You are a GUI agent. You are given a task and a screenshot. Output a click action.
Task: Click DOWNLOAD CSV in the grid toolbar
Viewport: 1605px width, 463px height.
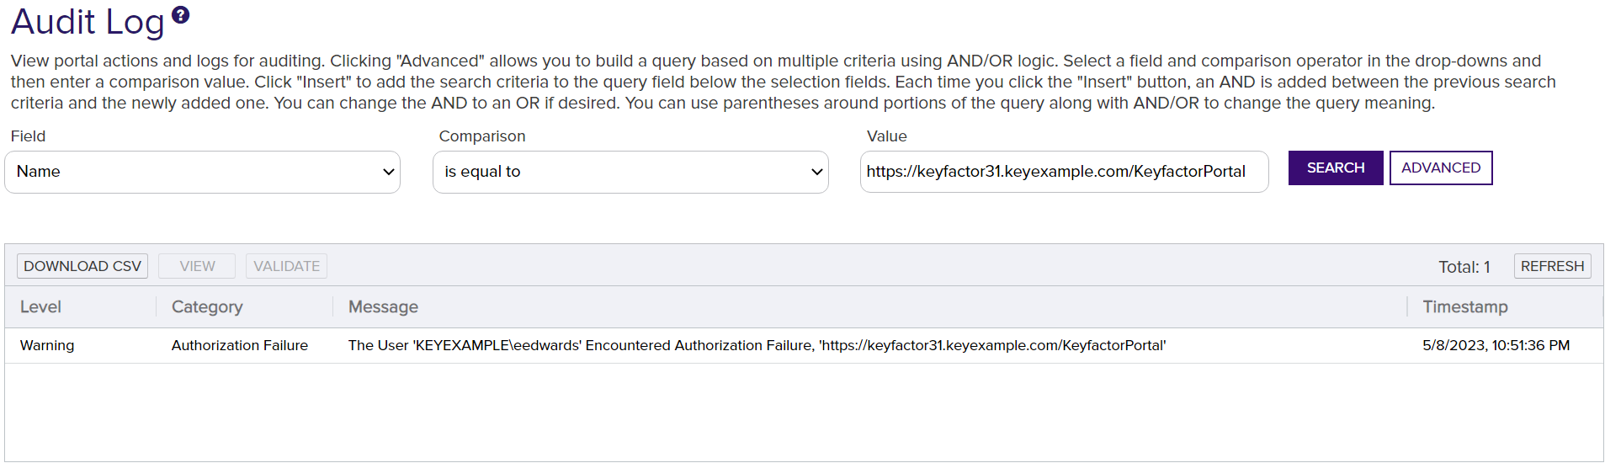tap(82, 266)
